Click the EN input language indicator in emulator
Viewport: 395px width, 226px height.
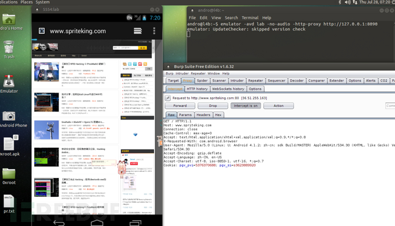129,18
